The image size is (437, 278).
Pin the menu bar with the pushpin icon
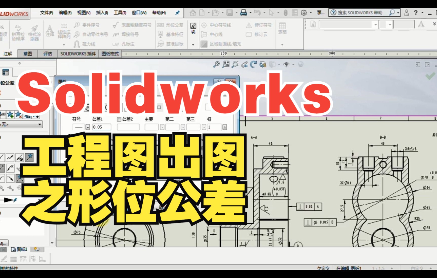click(x=177, y=13)
